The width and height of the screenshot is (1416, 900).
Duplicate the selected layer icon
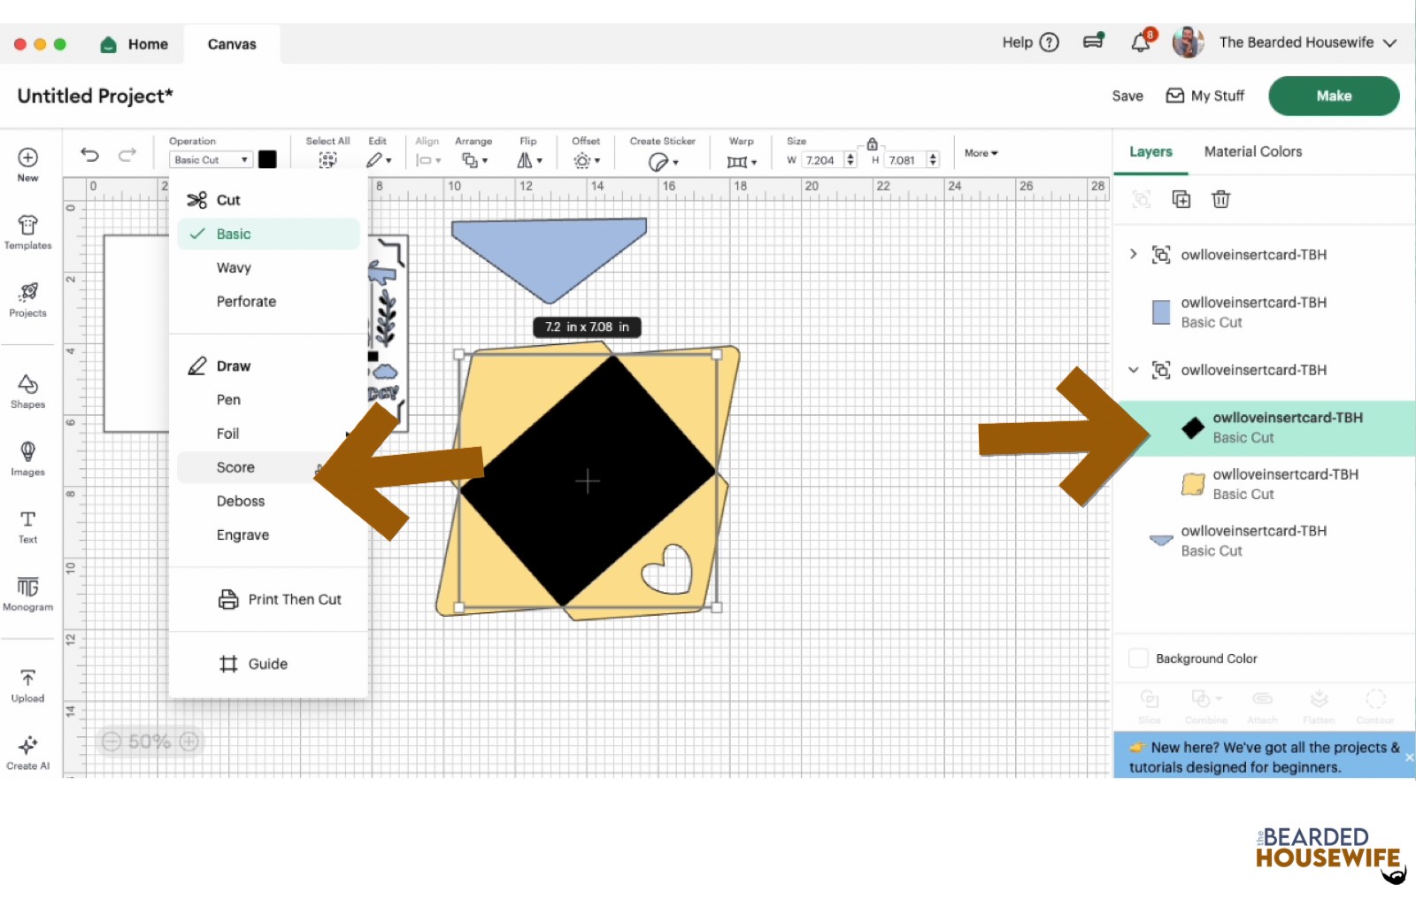1181,199
